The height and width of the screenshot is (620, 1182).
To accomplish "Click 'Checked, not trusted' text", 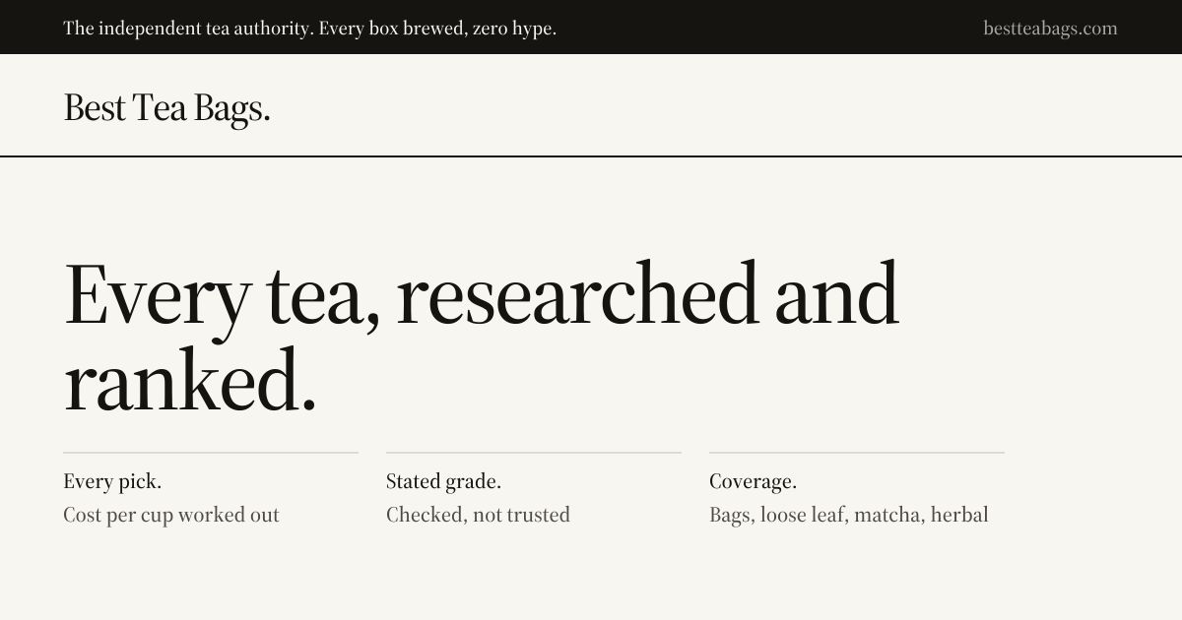I will tap(478, 515).
